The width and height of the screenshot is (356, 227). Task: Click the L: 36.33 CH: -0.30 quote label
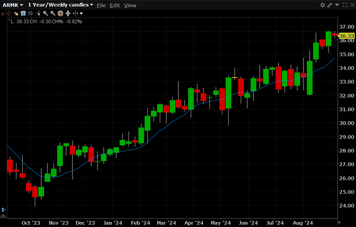point(46,22)
